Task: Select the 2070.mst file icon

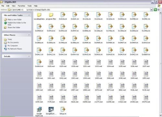Action: click(x=98, y=86)
